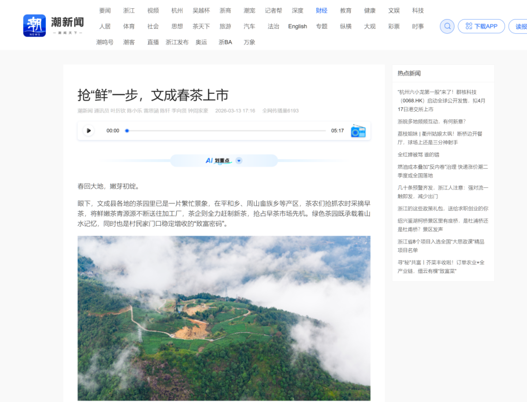Open 浙皖多地频频互动 hot news link

[x=431, y=121]
